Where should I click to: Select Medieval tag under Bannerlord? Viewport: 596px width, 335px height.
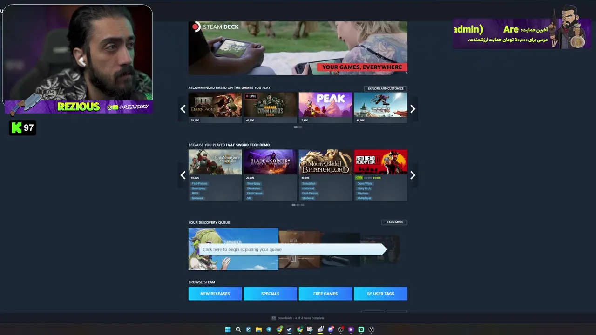[x=308, y=198]
